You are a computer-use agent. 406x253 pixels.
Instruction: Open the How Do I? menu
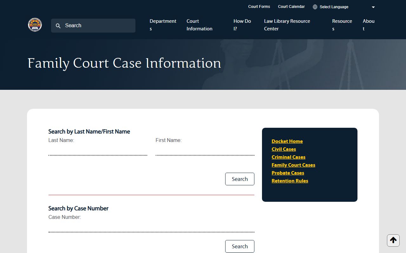click(242, 25)
